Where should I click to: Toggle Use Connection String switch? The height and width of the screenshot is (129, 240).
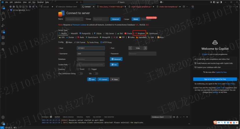[x=80, y=74]
